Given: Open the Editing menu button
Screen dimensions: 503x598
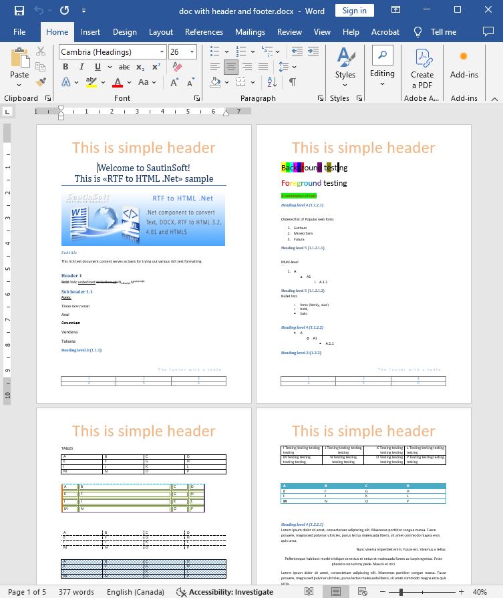Looking at the screenshot, I should pyautogui.click(x=382, y=67).
